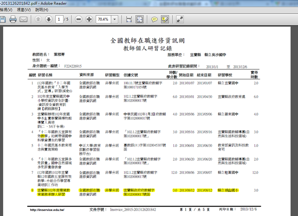Add a sticky note comment
This screenshot has width=298, height=216.
click(x=154, y=20)
